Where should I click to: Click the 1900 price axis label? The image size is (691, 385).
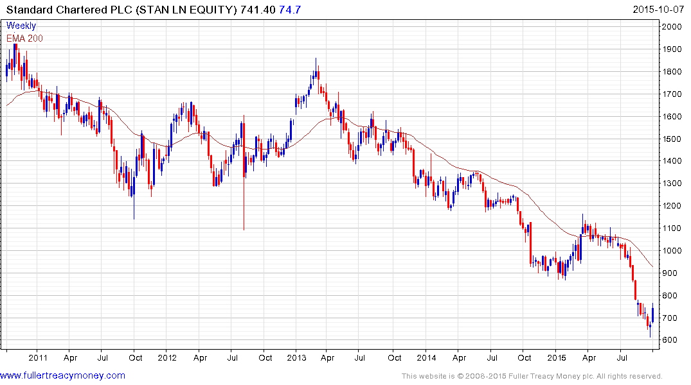coord(672,49)
